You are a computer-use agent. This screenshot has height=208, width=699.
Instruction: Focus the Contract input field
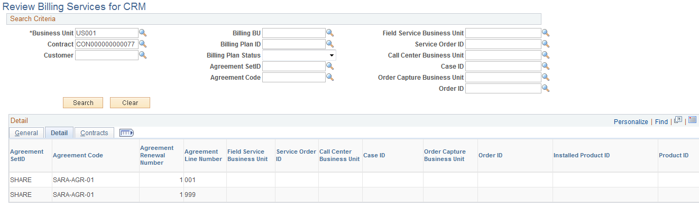(x=106, y=44)
